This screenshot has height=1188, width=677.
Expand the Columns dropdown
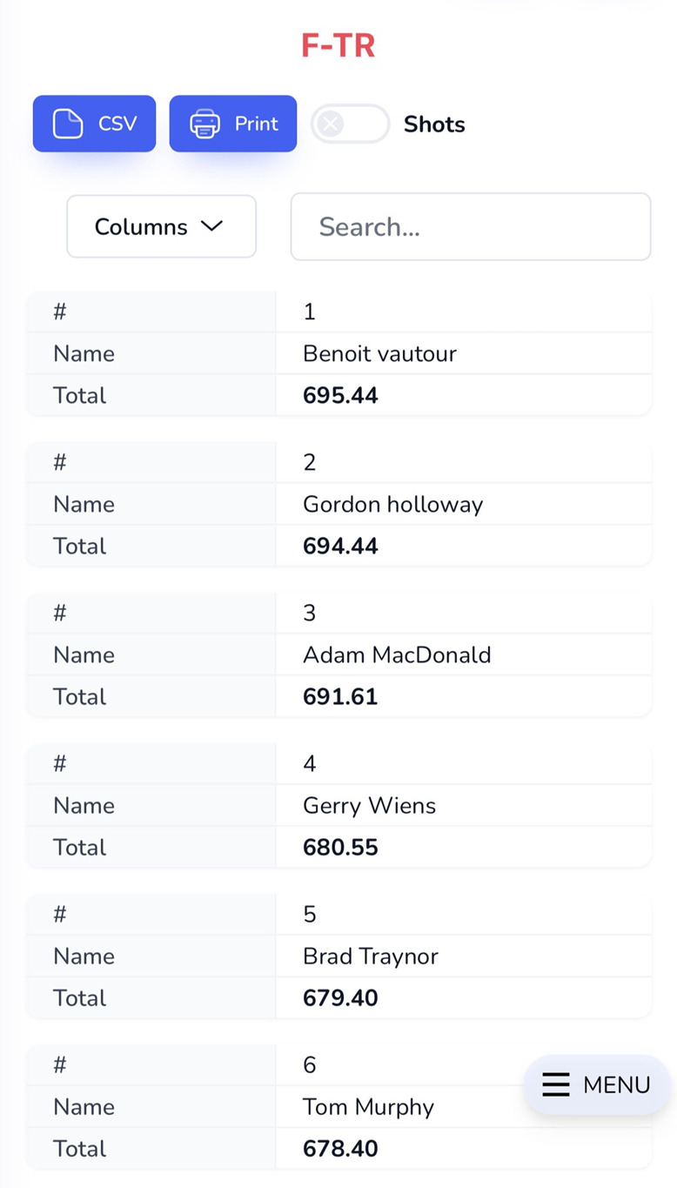pyautogui.click(x=162, y=226)
